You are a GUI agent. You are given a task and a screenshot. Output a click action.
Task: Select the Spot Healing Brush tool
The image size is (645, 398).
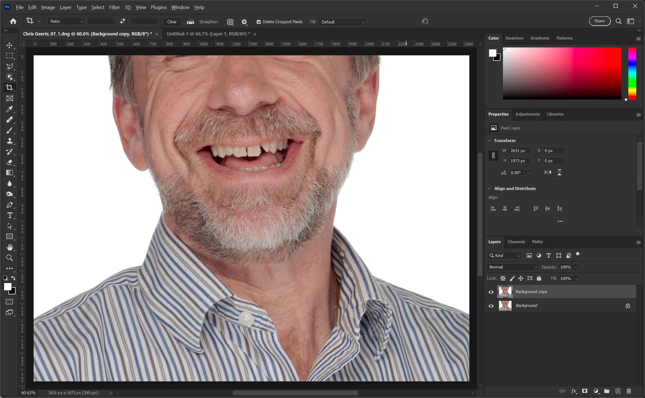pyautogui.click(x=10, y=120)
